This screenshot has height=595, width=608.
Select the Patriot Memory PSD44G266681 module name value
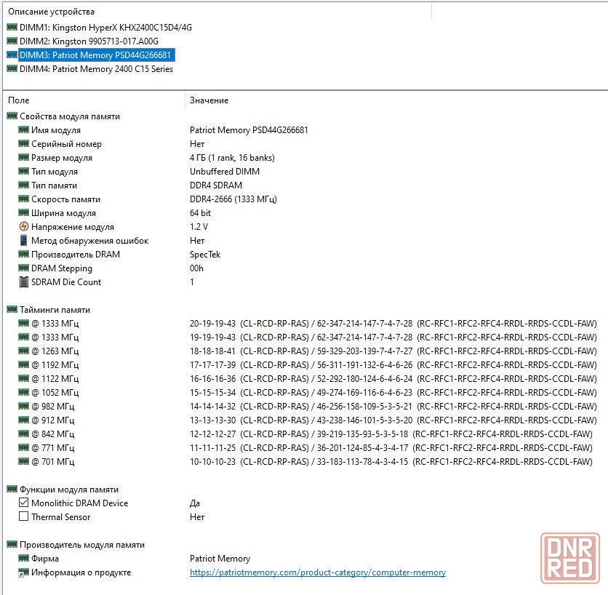point(249,130)
